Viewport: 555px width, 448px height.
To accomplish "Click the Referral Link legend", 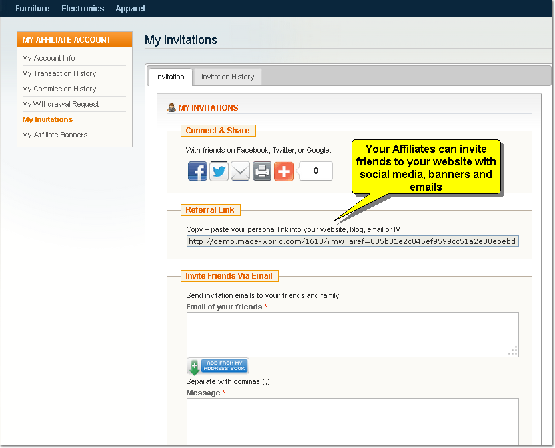I will click(x=210, y=210).
